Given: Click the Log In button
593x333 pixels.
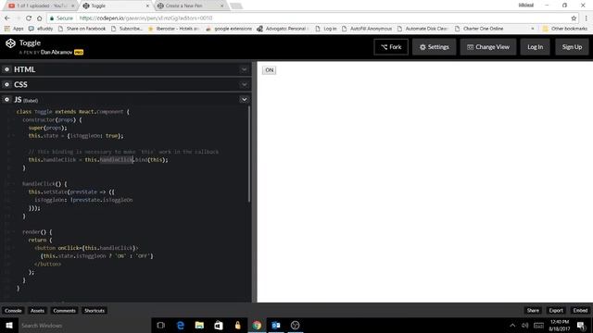Looking at the screenshot, I should (535, 47).
